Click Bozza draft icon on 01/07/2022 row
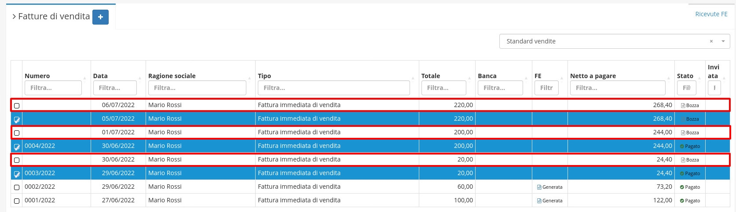The width and height of the screenshot is (736, 212). 683,133
